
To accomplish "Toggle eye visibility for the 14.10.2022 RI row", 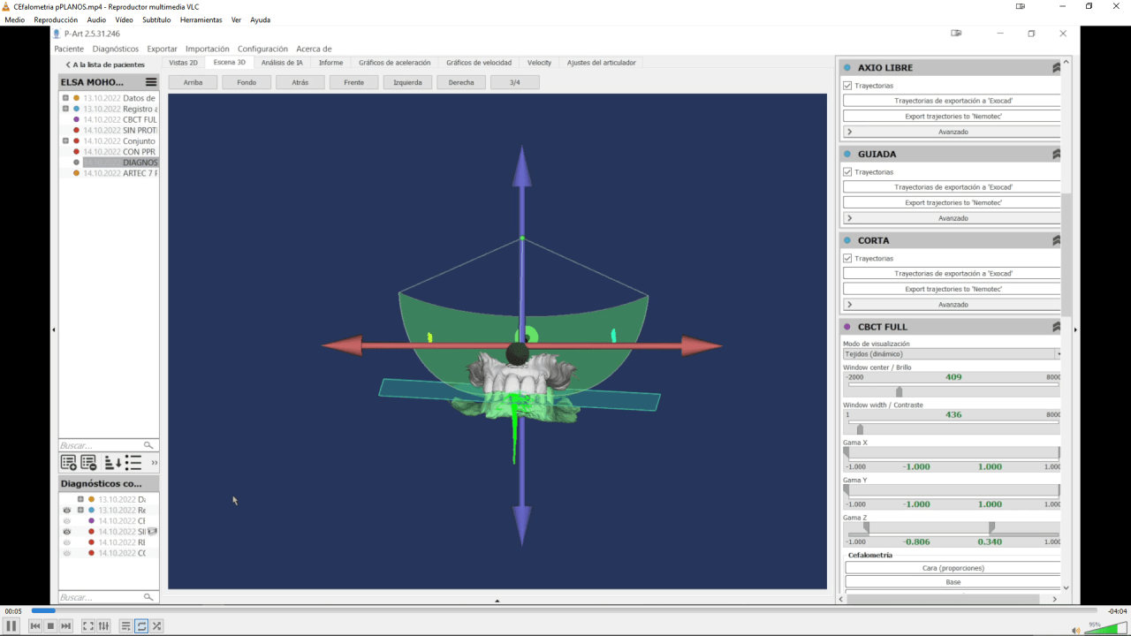I will [x=66, y=542].
